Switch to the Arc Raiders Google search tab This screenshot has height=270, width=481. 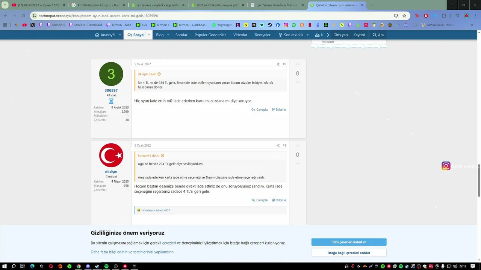[x=98, y=5]
